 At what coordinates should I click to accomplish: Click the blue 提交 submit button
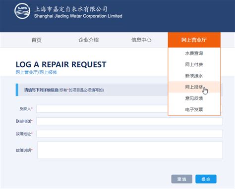point(206,179)
